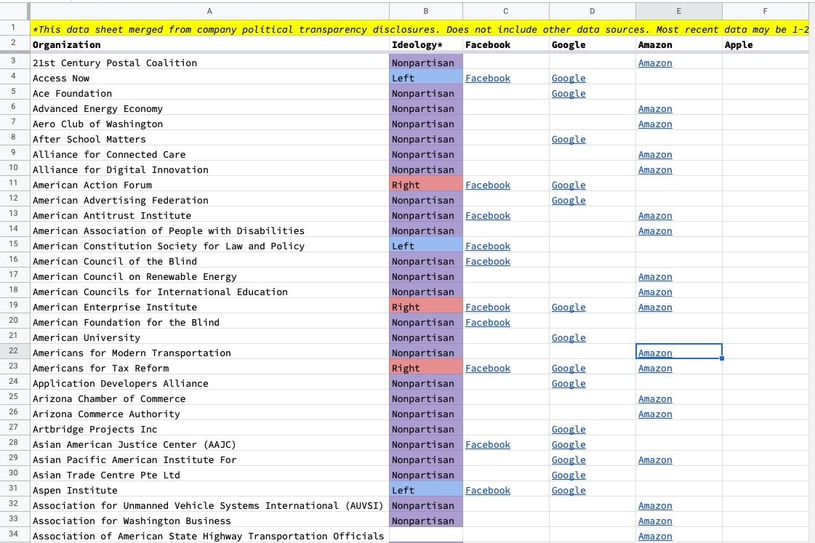This screenshot has height=543, width=815.
Task: Open the Facebook link for American Council of the Blind
Action: coord(488,261)
